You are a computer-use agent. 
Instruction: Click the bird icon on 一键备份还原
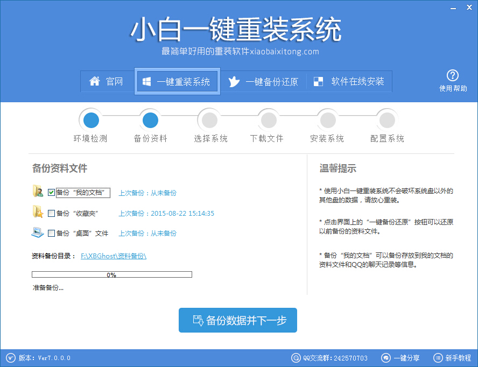click(234, 82)
